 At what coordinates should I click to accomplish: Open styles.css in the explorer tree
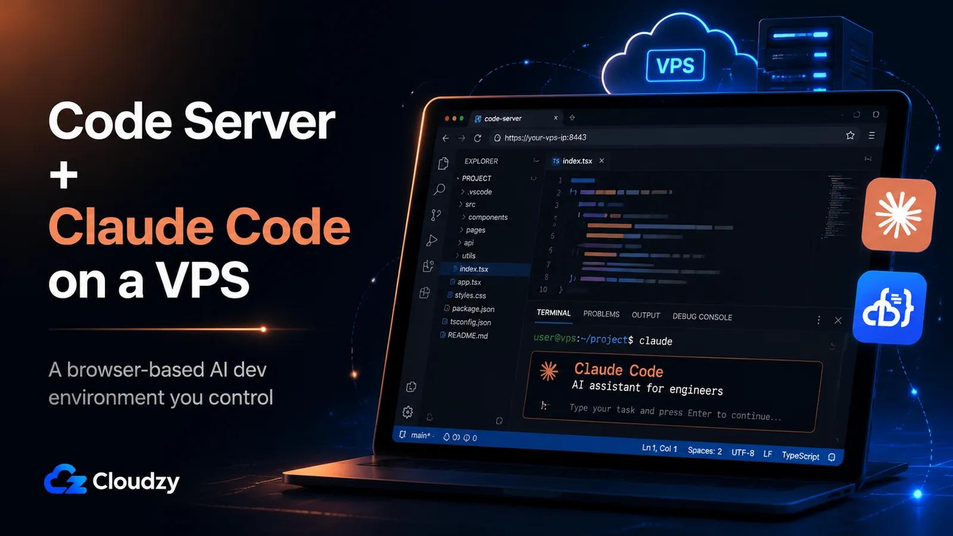tap(466, 295)
